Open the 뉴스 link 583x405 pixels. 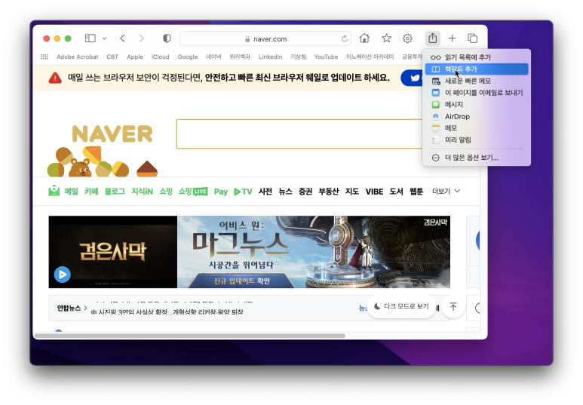(x=285, y=192)
